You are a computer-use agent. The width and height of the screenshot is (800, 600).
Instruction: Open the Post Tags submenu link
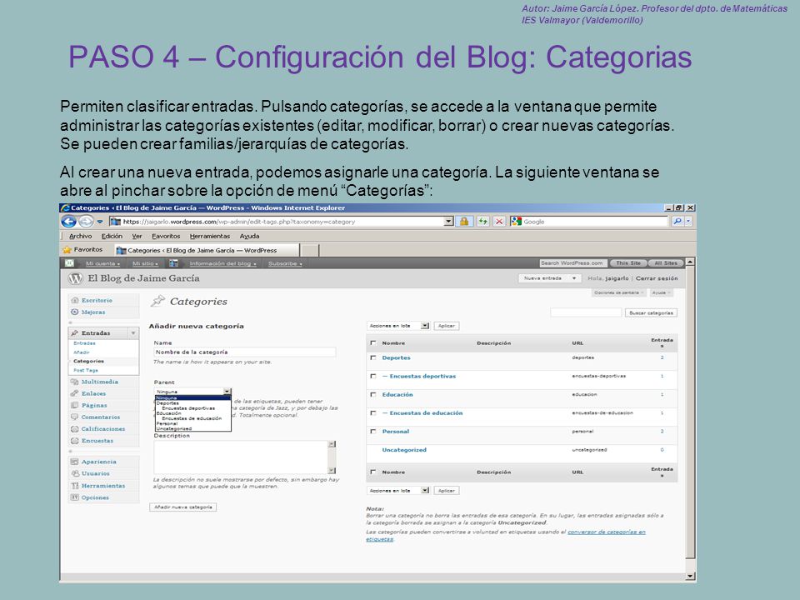[86, 370]
